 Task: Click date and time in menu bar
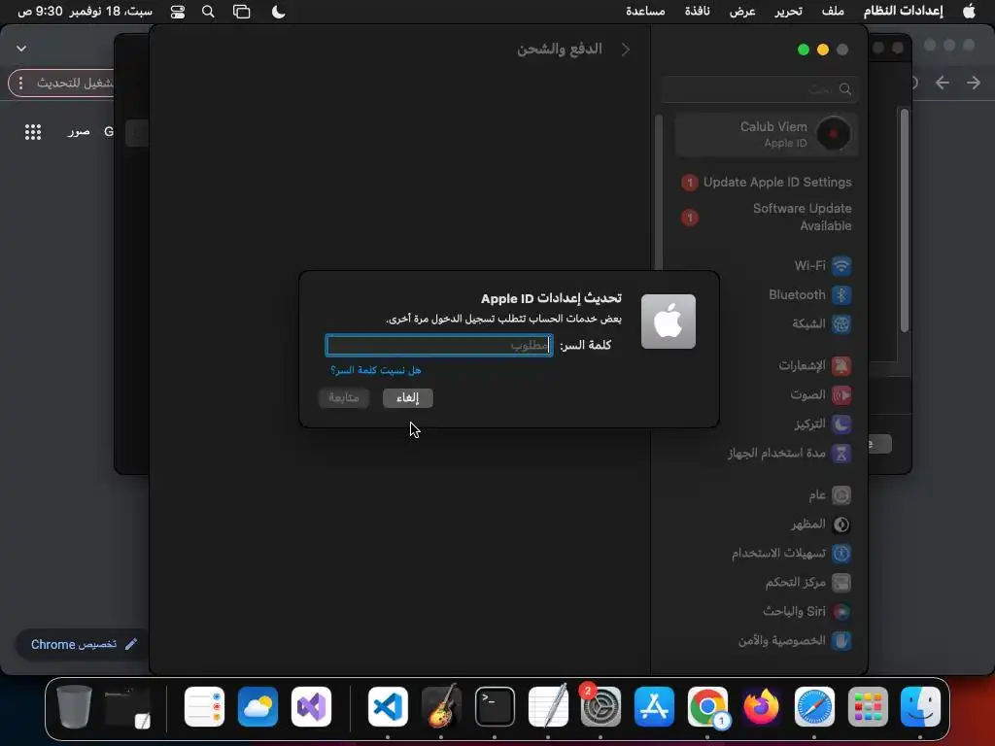pyautogui.click(x=85, y=12)
